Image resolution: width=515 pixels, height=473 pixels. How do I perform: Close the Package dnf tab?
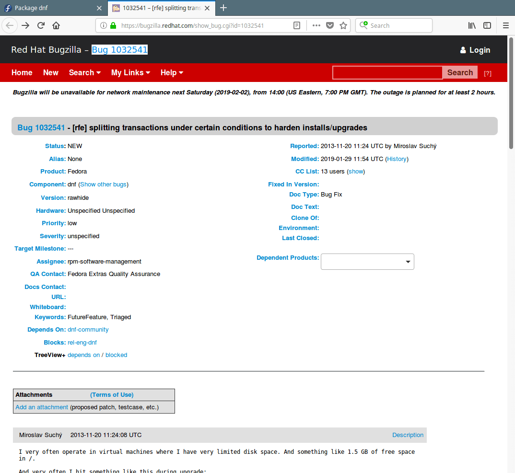(x=99, y=8)
